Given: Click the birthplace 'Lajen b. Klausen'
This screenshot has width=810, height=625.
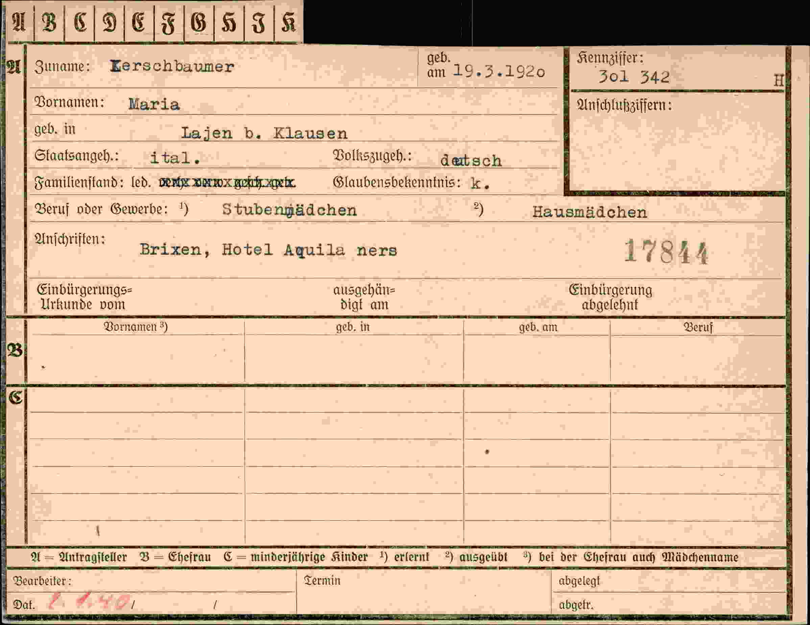Looking at the screenshot, I should click(x=264, y=133).
